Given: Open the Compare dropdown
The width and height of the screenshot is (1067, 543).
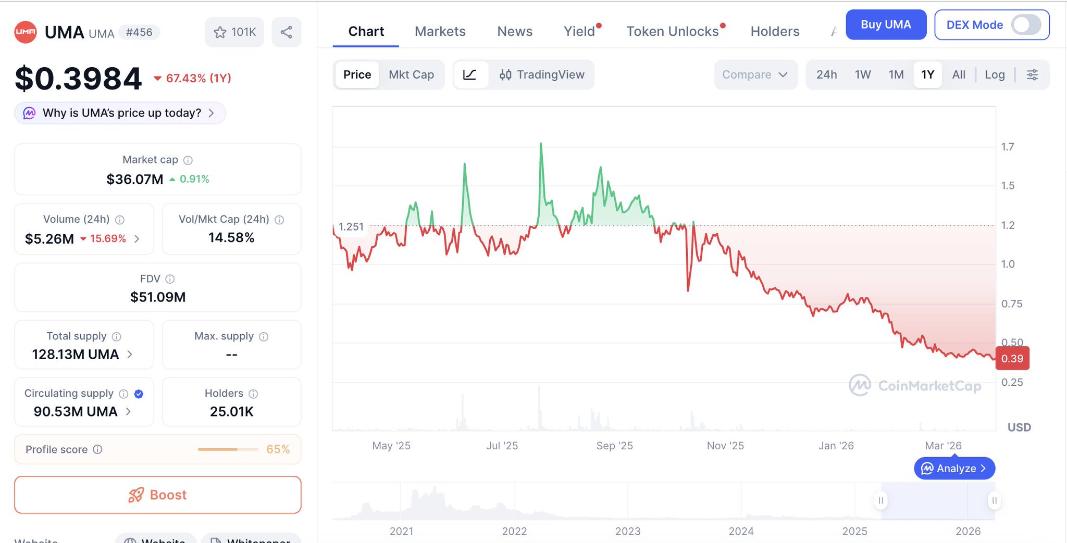Looking at the screenshot, I should click(x=755, y=74).
